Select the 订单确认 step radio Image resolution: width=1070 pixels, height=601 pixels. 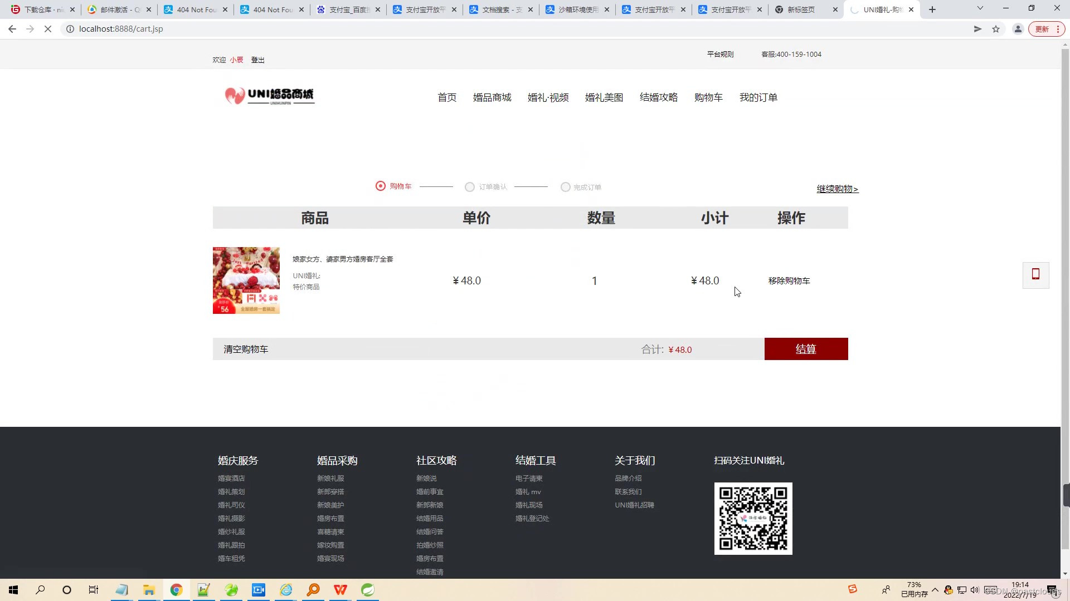[469, 187]
